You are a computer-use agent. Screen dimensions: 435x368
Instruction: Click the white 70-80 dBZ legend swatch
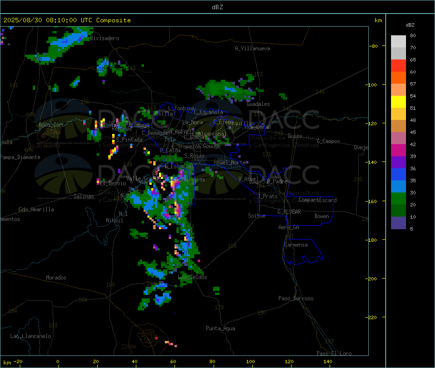(x=398, y=42)
